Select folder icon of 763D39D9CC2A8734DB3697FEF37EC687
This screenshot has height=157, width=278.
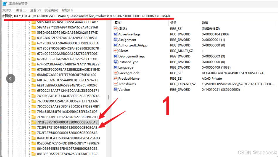(33, 101)
